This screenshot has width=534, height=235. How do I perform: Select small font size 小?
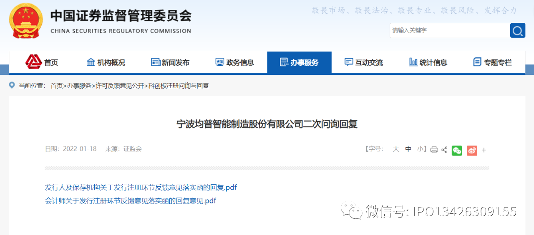[x=420, y=149]
